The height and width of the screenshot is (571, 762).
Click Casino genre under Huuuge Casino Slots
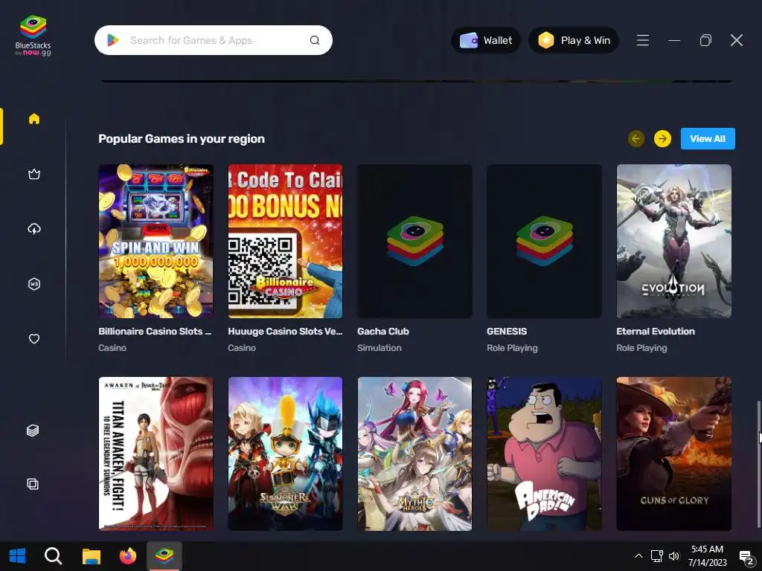242,348
